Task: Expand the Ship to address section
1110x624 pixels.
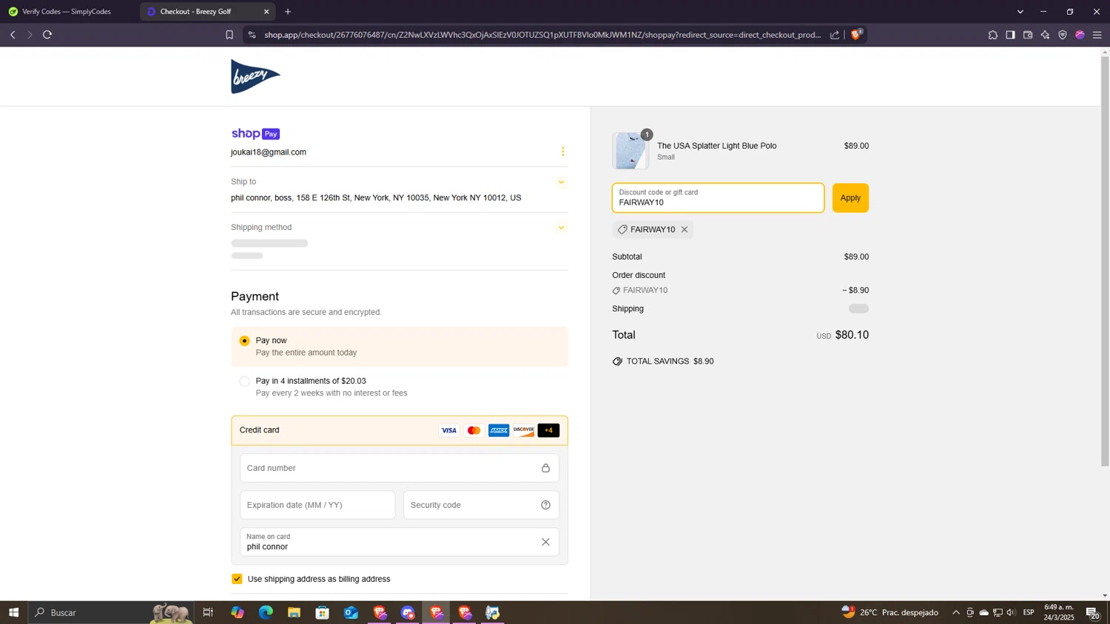Action: coord(561,182)
